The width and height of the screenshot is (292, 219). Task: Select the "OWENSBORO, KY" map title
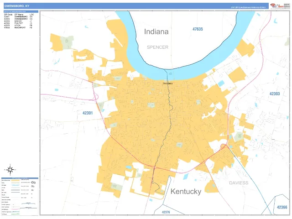[17, 6]
